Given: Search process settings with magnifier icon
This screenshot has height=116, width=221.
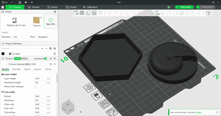Looking at the screenshot, I should [55, 64].
